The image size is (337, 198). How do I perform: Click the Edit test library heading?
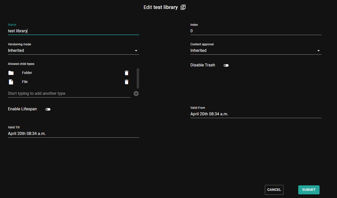161,7
